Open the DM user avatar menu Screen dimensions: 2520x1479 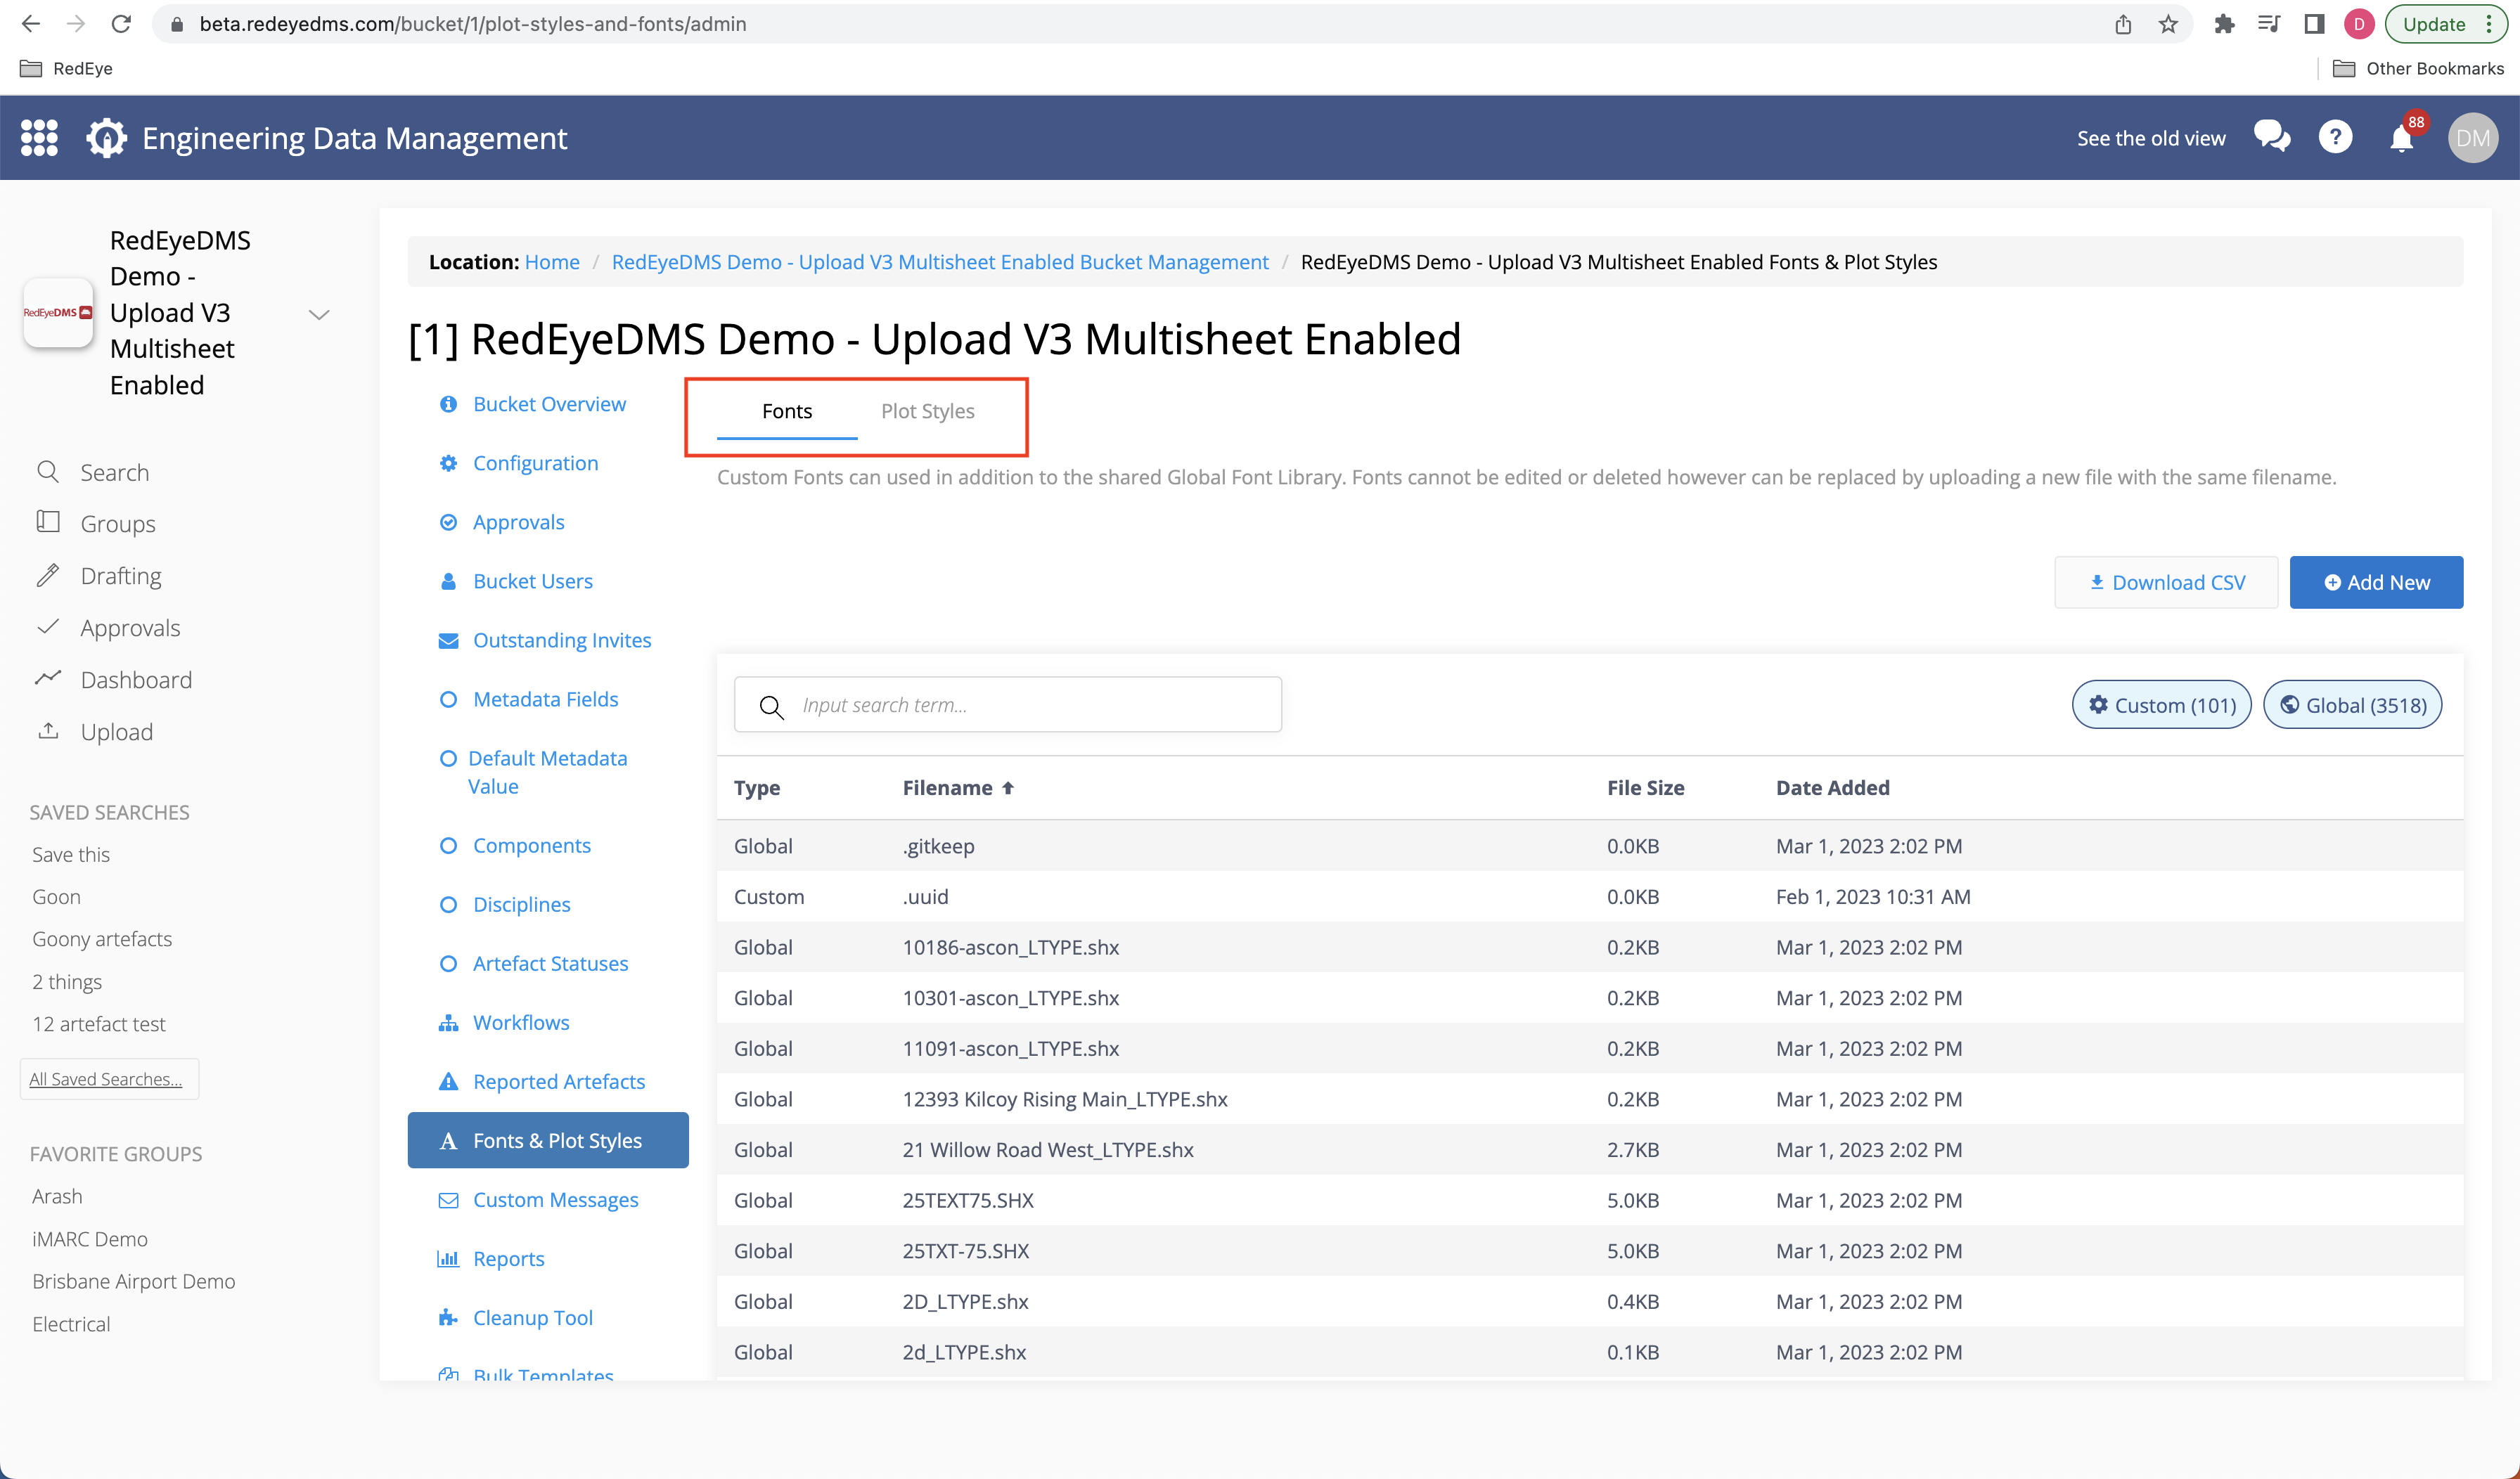[x=2472, y=138]
